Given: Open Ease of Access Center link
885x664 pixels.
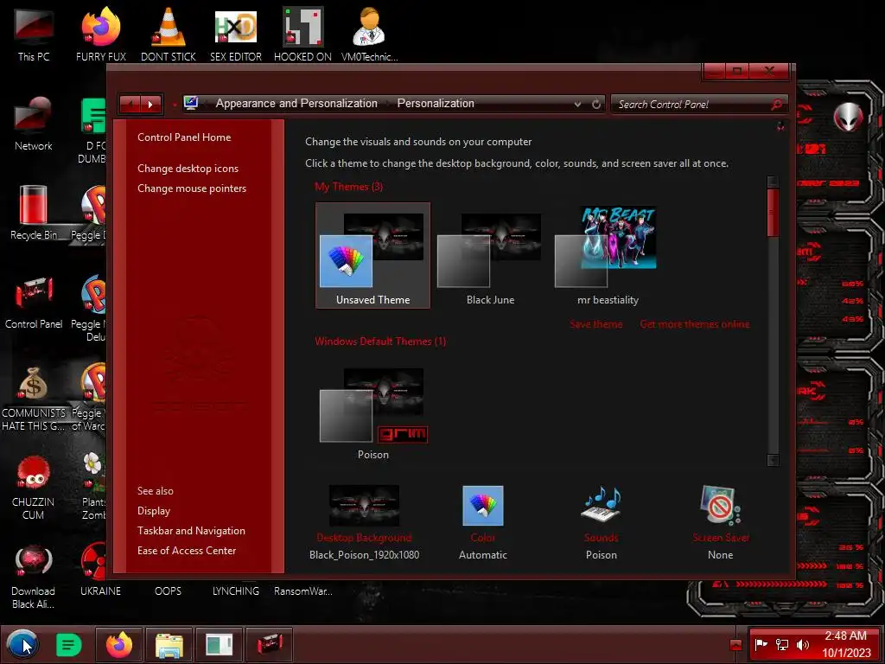Looking at the screenshot, I should (x=187, y=551).
